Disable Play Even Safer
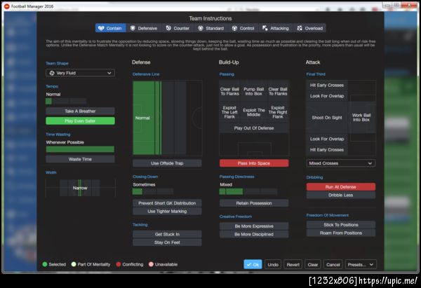Image resolution: width=421 pixels, height=288 pixels. [80, 121]
